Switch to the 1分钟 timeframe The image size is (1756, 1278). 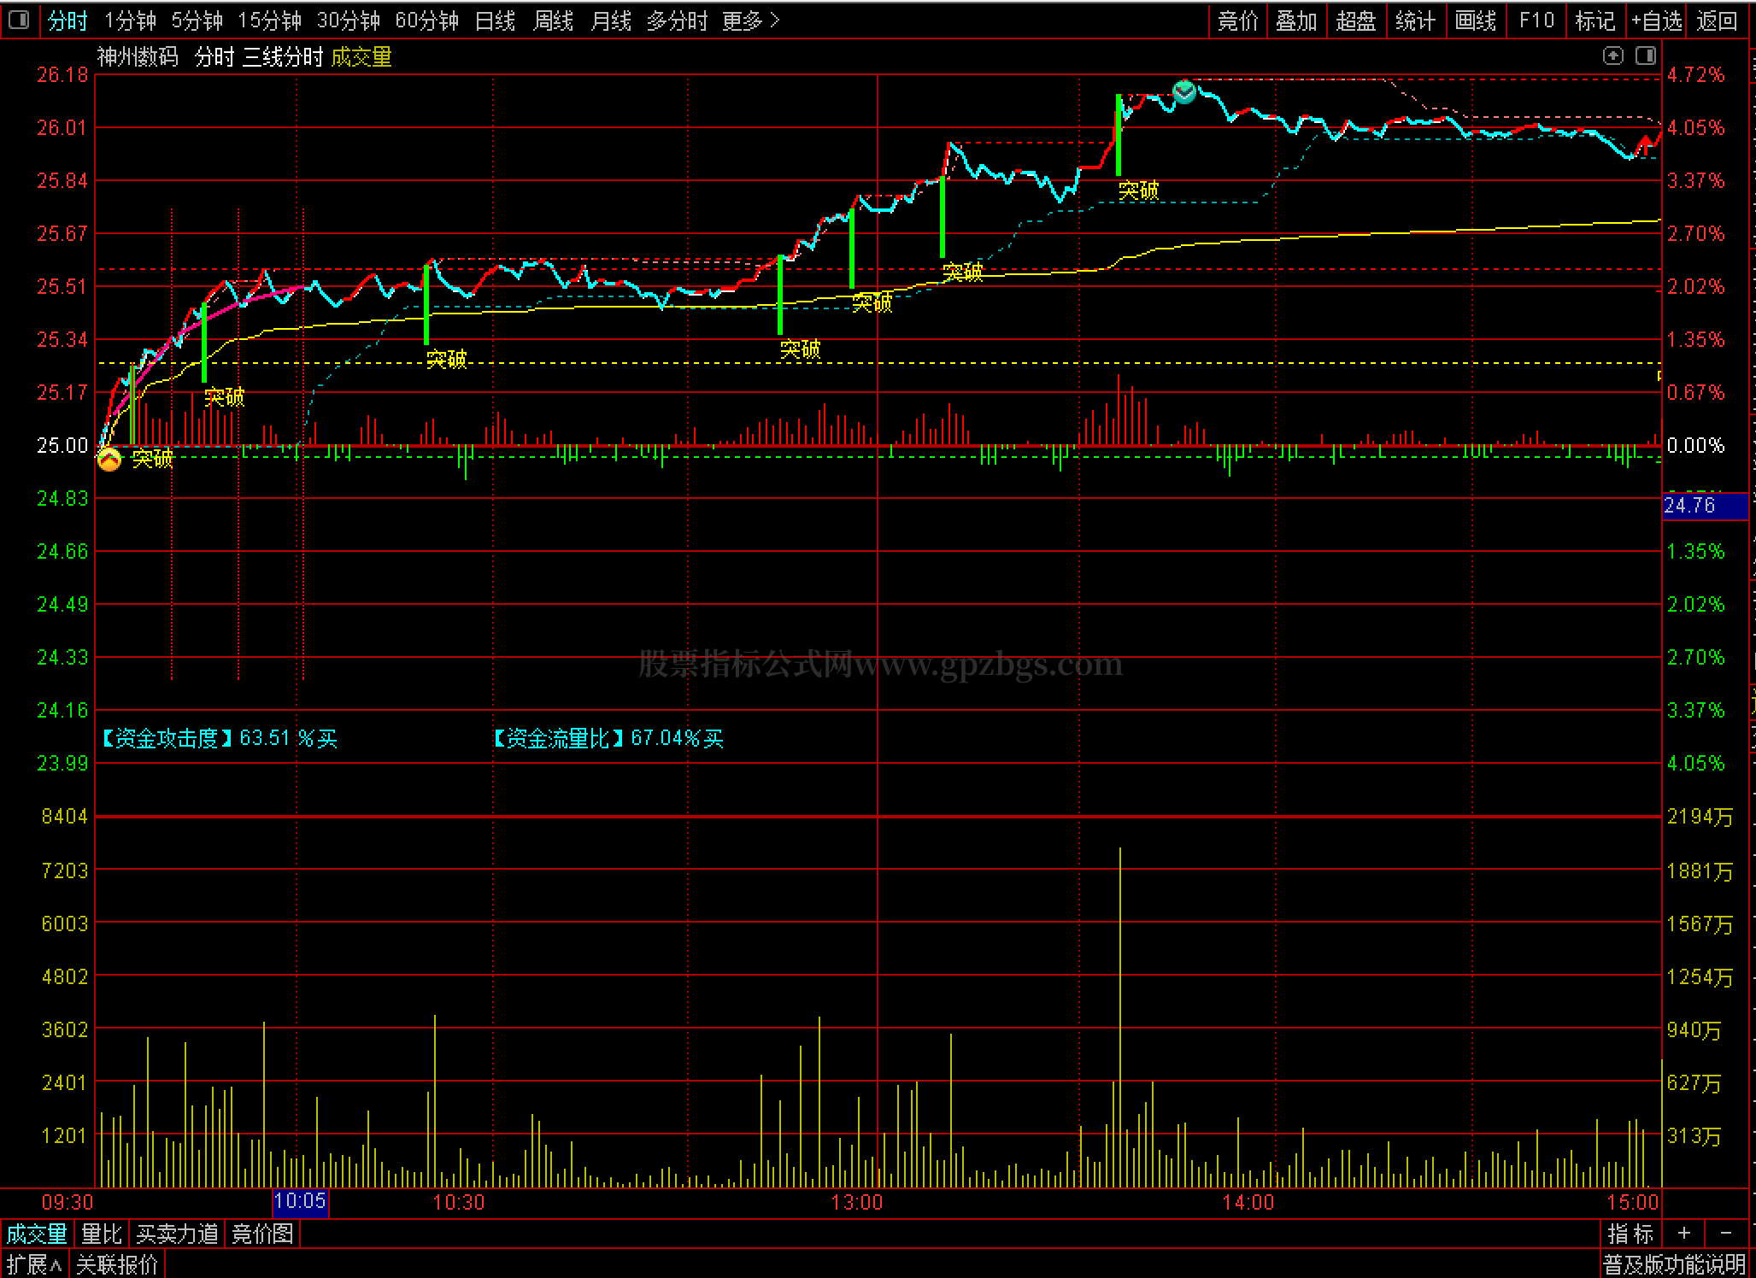point(130,21)
